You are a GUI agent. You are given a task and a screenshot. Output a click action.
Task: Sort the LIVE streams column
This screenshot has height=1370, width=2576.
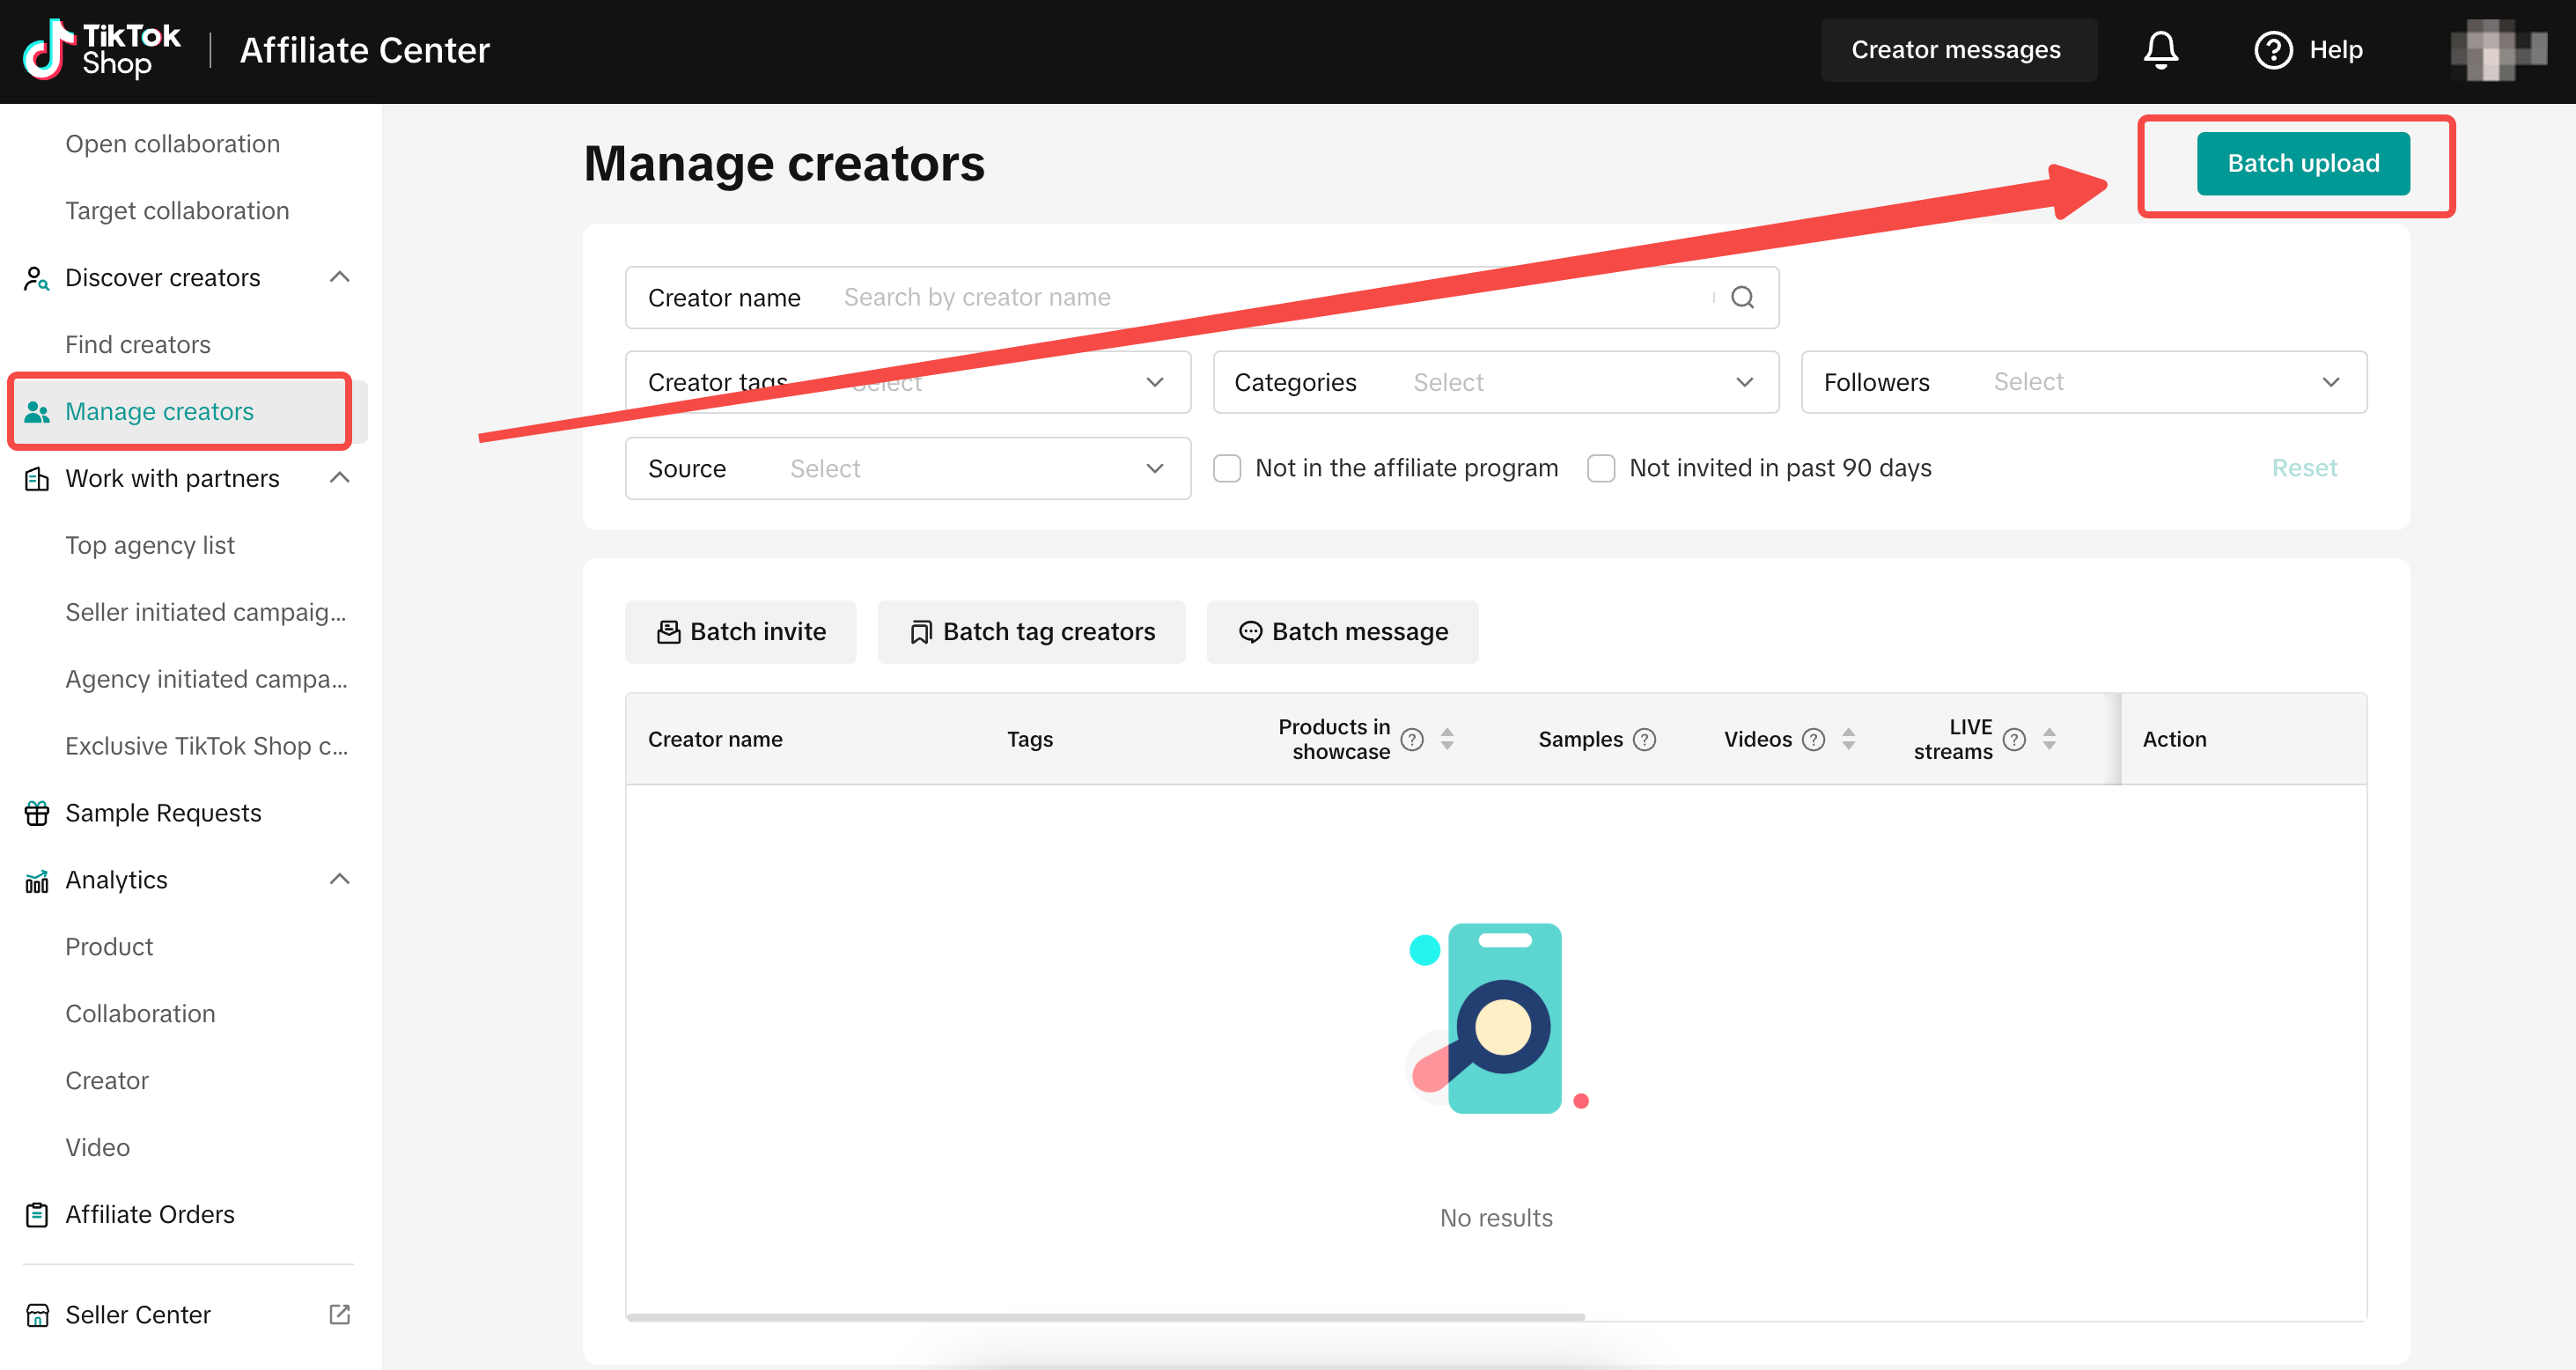2049,739
